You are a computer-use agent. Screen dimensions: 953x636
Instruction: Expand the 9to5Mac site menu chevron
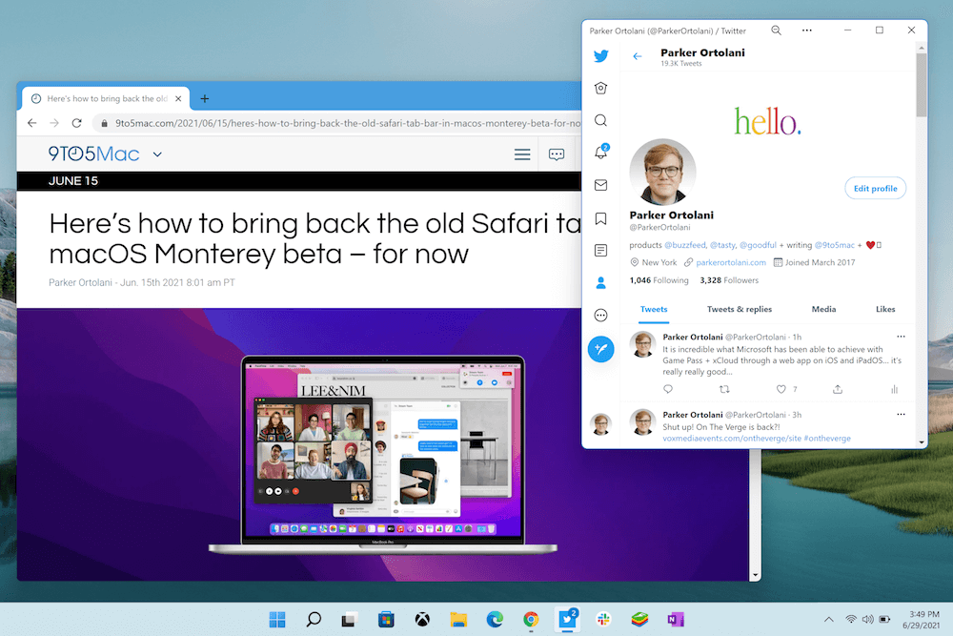(157, 154)
